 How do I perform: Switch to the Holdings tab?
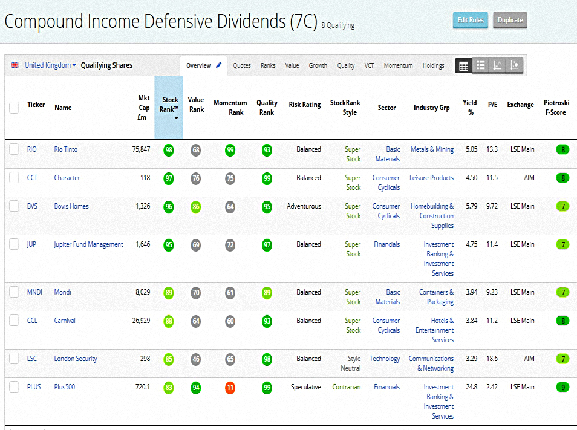433,65
